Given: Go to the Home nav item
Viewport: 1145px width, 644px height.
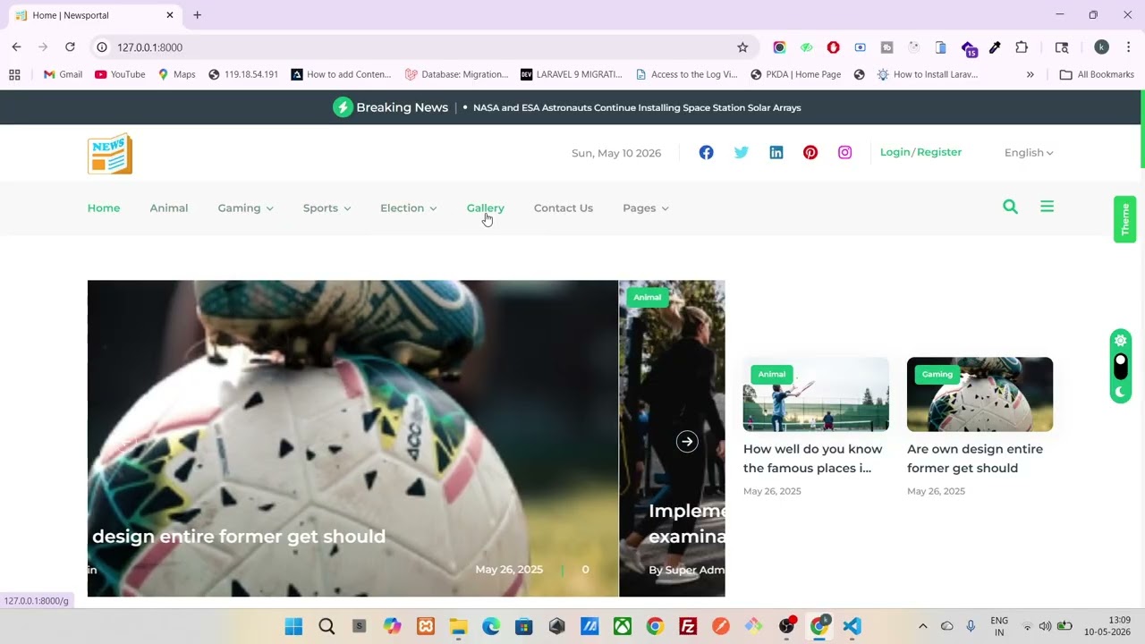Looking at the screenshot, I should pos(104,208).
